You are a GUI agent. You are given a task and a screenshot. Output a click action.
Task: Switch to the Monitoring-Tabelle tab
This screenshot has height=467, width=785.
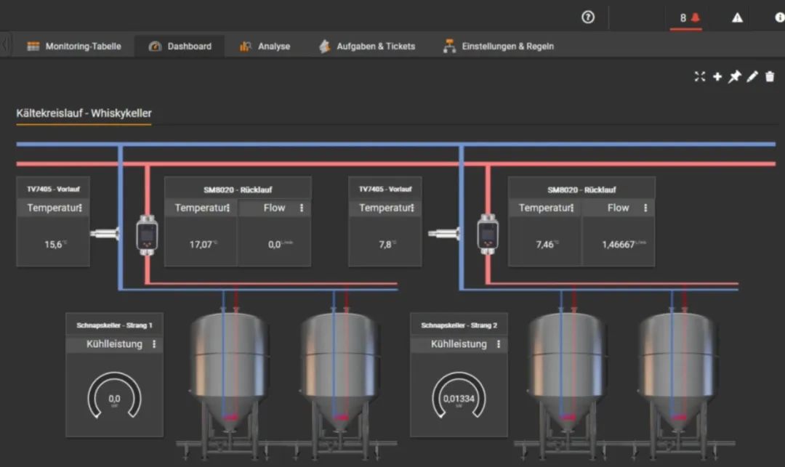(x=74, y=46)
